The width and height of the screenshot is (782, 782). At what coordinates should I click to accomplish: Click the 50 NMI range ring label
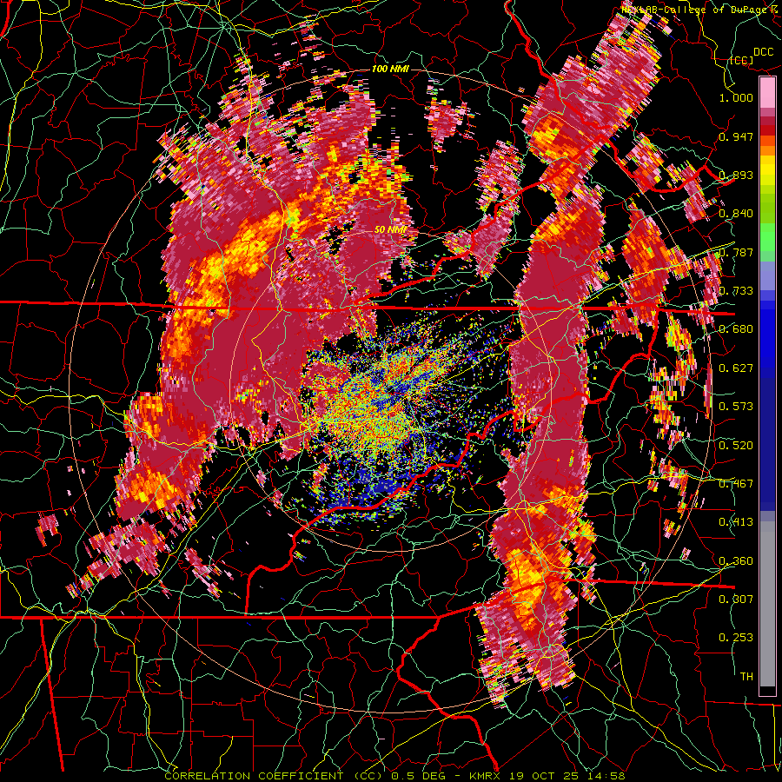[x=390, y=230]
